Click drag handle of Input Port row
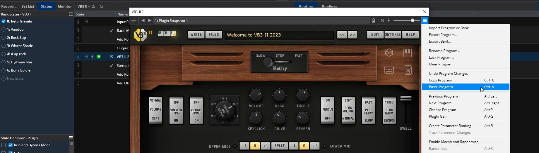 tap(78, 22)
